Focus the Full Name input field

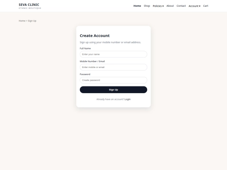click(x=113, y=54)
